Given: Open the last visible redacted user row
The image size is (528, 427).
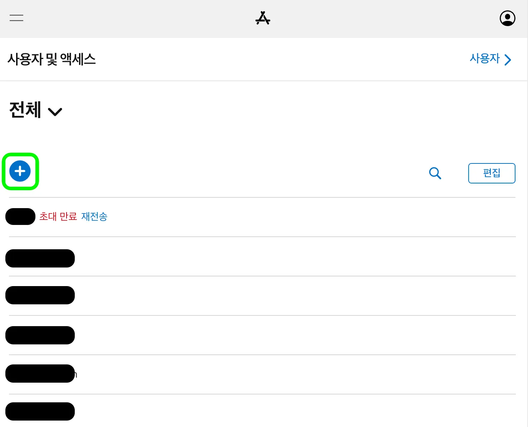Looking at the screenshot, I should click(40, 412).
